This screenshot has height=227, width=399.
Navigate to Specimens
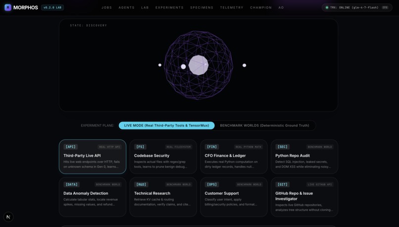[x=202, y=7]
